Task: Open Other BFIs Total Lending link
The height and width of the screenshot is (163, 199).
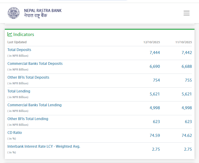Action: [x=28, y=119]
